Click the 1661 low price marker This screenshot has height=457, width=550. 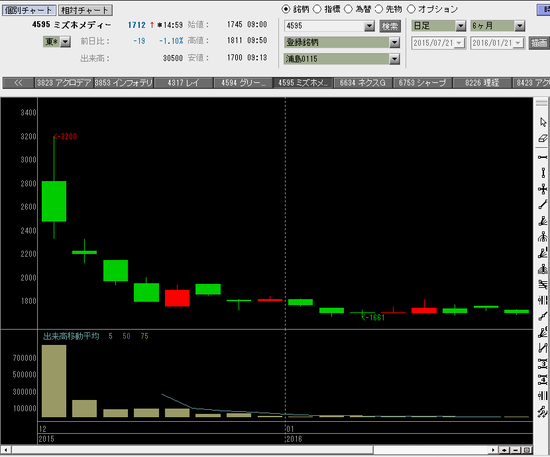click(x=373, y=317)
